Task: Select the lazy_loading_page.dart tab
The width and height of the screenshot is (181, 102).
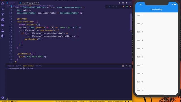Action: (29, 3)
